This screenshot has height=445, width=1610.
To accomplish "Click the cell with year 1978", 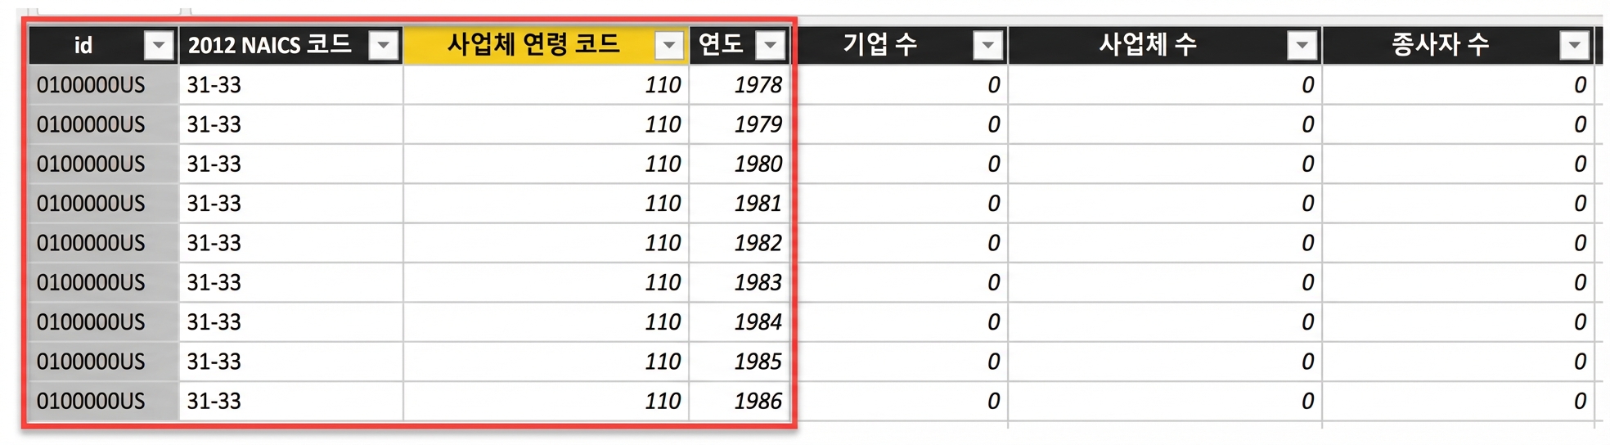I will tap(740, 85).
